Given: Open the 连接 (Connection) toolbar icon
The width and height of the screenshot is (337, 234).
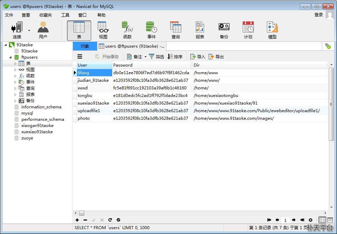Looking at the screenshot, I should [x=17, y=30].
